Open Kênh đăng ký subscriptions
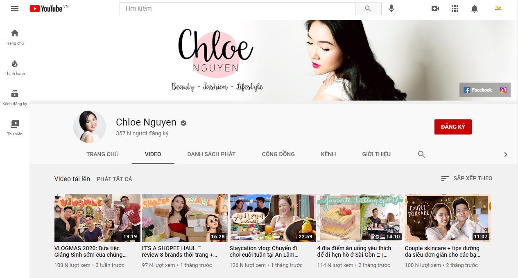518x278 pixels. point(15,97)
